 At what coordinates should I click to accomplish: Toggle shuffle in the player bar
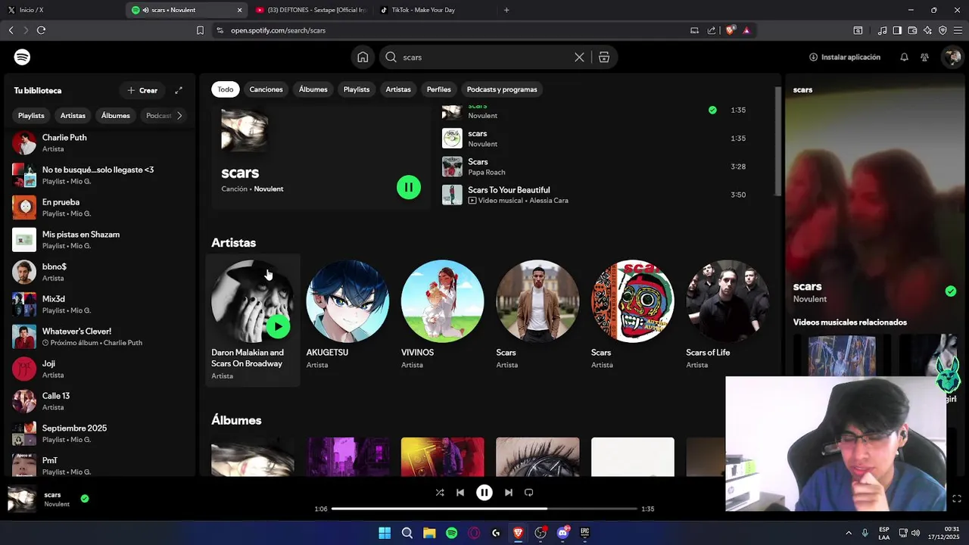tap(440, 492)
